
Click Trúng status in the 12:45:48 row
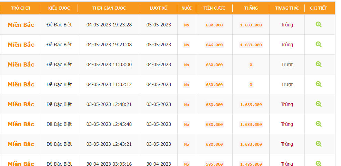pyautogui.click(x=287, y=124)
